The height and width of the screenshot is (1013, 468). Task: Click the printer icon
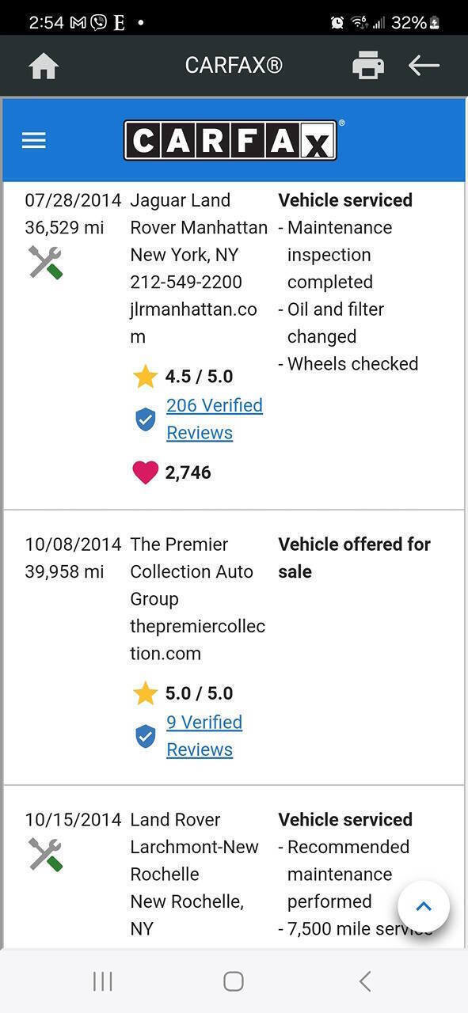click(x=368, y=66)
